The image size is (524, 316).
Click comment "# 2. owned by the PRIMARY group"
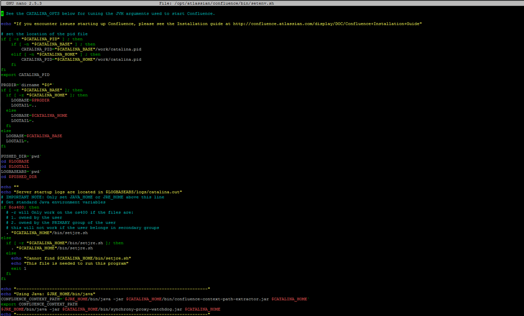(61, 223)
